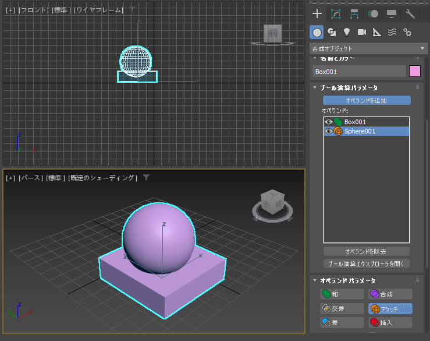430x341 pixels.
Task: Open front viewport [標準] quality menu
Action: click(x=61, y=10)
